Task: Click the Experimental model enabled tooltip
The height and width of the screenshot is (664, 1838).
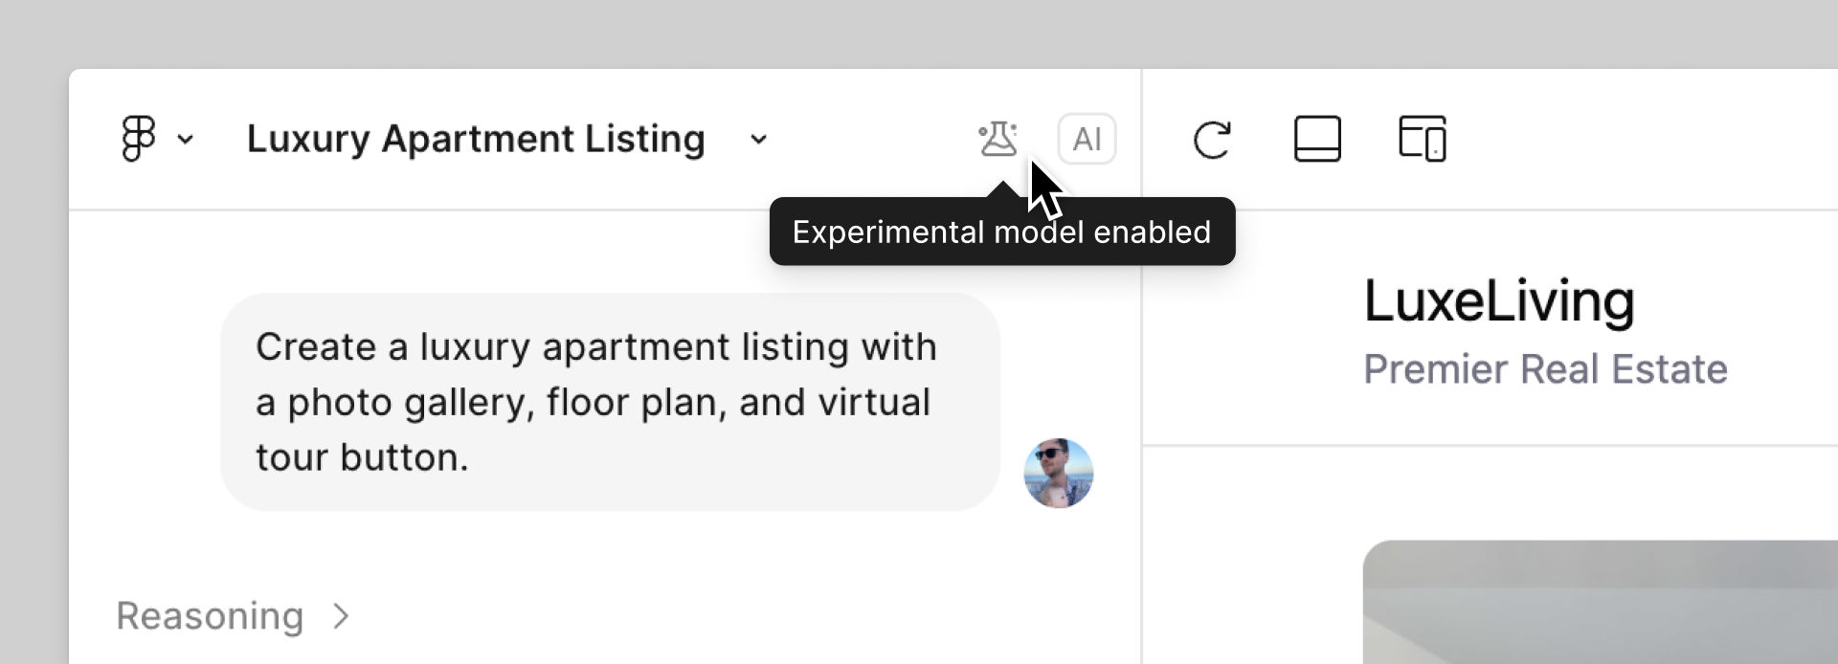Action: 1001,232
